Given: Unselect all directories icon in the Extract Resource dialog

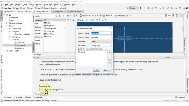Looking at the screenshot, I should pos(110,63).
